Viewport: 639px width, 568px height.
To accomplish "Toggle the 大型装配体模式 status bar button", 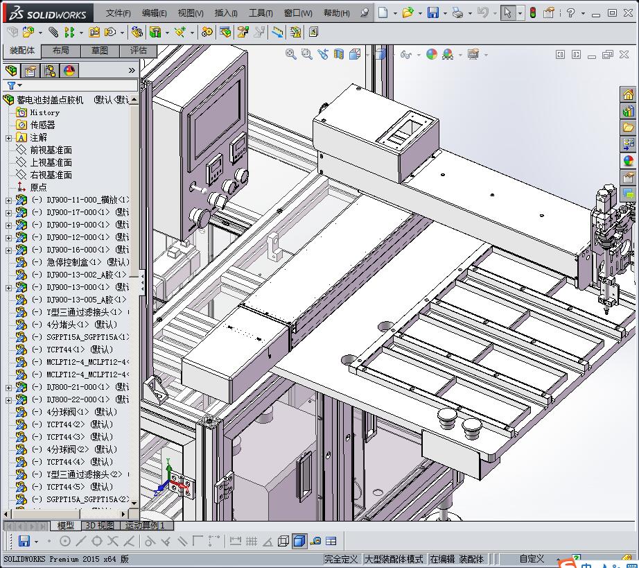I will tap(394, 559).
